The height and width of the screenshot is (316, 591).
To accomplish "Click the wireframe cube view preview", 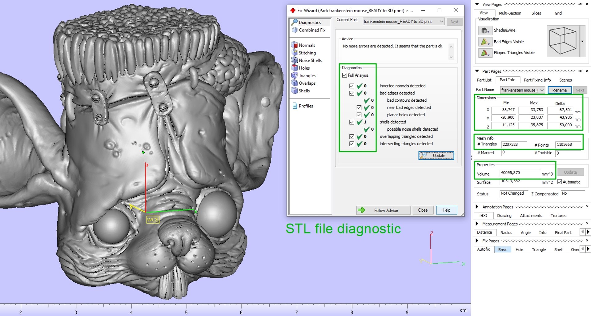I will 563,41.
